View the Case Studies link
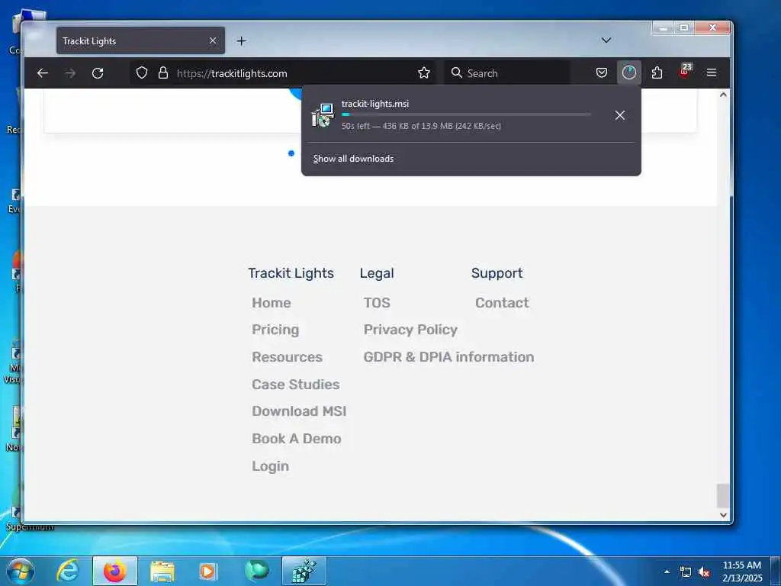This screenshot has height=586, width=781. [295, 385]
